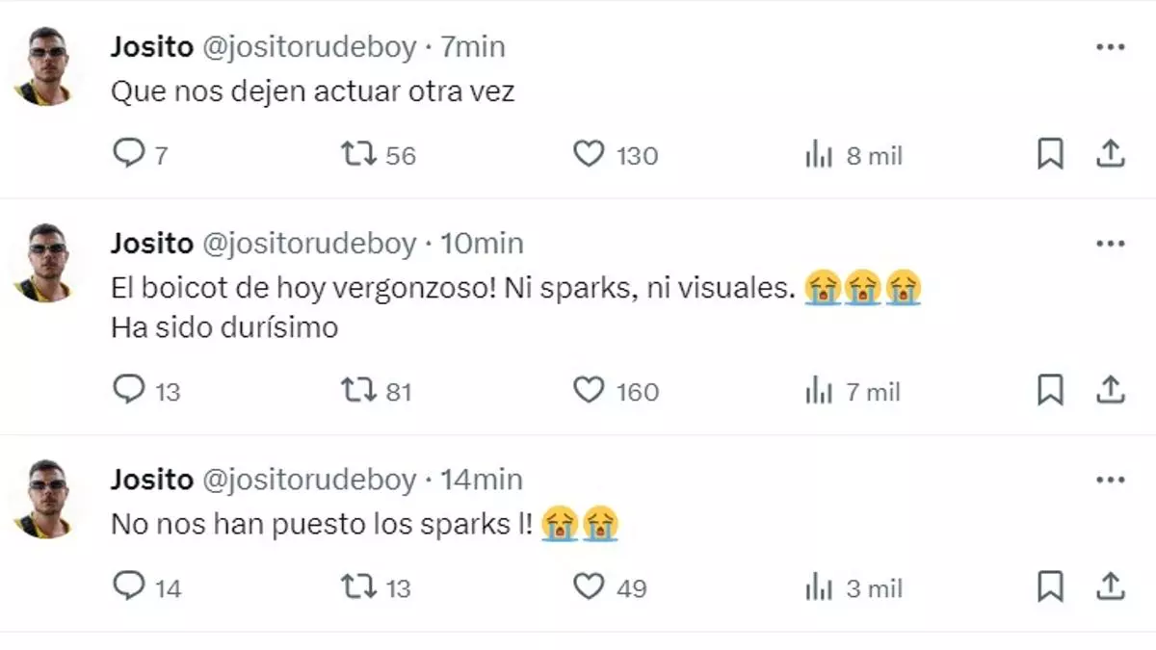Click @jositorudeboy handle on the 14min tweet
This screenshot has width=1156, height=650.
point(308,479)
